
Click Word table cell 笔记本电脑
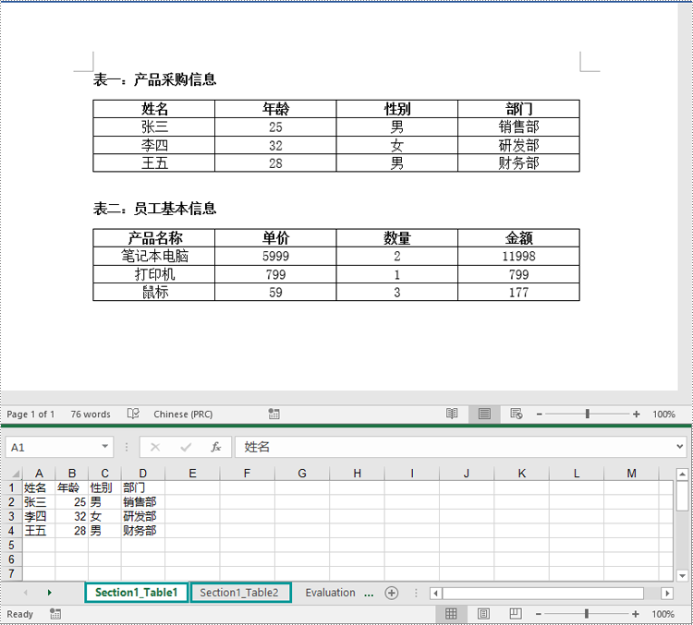pos(154,256)
